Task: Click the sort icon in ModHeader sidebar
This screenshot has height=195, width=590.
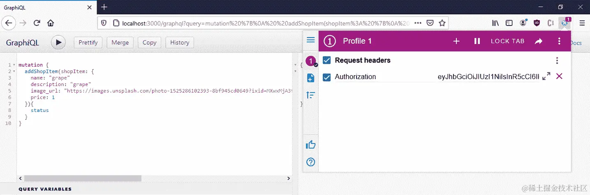Action: (x=311, y=95)
